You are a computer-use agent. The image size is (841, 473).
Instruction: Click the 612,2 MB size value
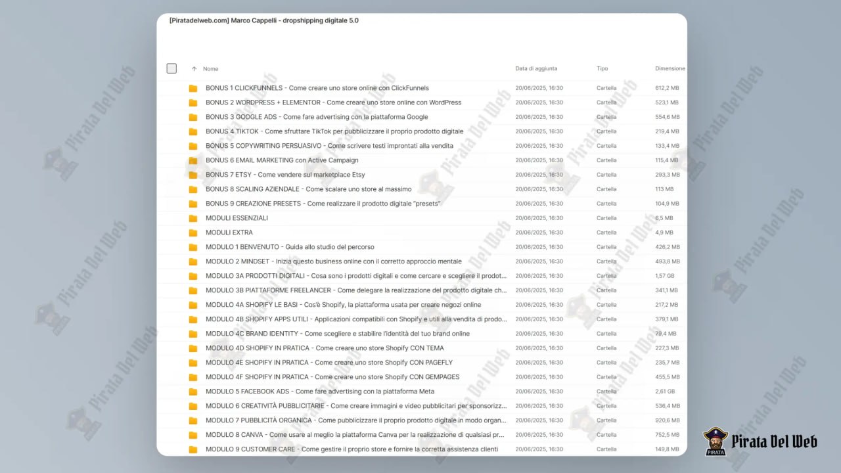[x=667, y=88]
